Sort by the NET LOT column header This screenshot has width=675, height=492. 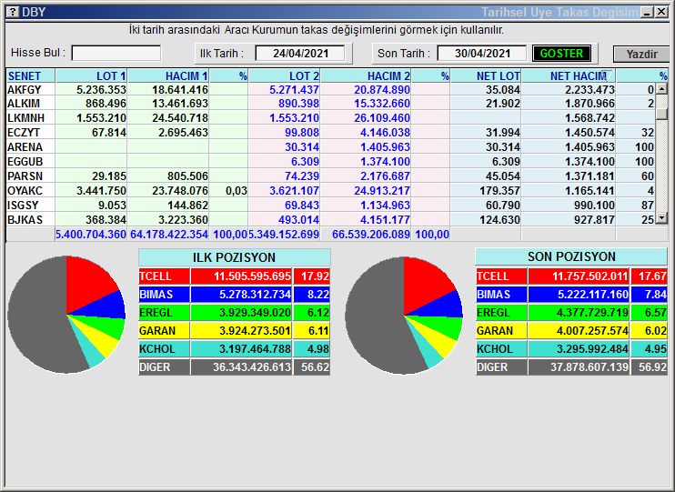(x=486, y=75)
